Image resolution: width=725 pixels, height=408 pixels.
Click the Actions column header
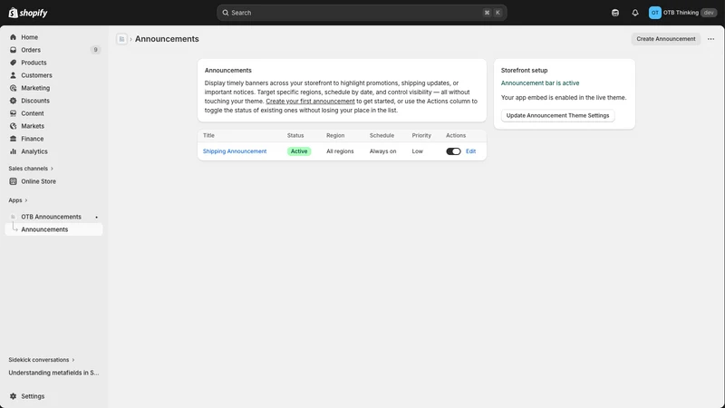coord(456,135)
